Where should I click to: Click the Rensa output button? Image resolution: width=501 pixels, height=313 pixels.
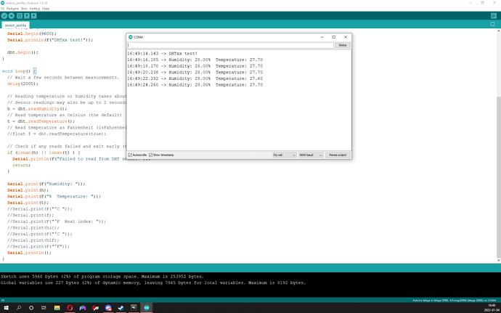[x=338, y=155]
